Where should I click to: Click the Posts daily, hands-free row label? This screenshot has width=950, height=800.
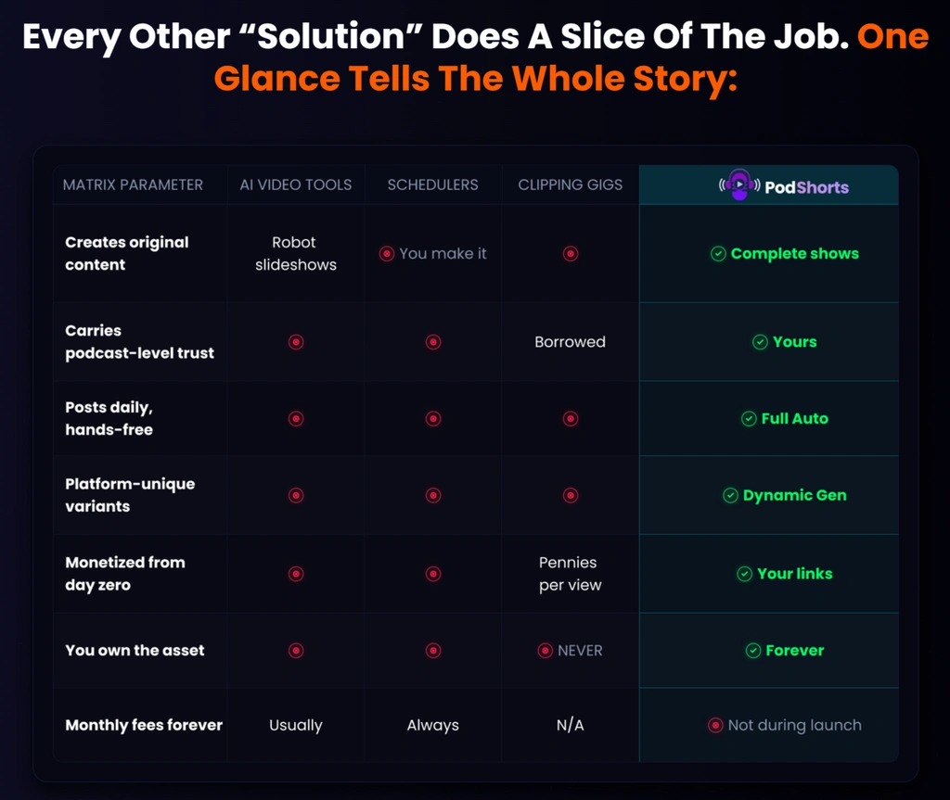[109, 418]
